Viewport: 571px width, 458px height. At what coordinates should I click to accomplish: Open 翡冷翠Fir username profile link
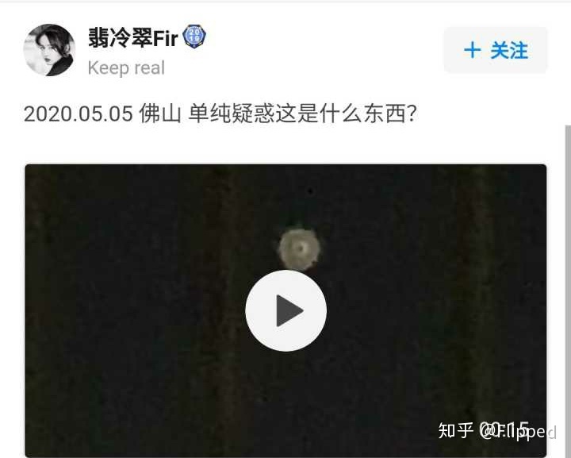[x=133, y=37]
